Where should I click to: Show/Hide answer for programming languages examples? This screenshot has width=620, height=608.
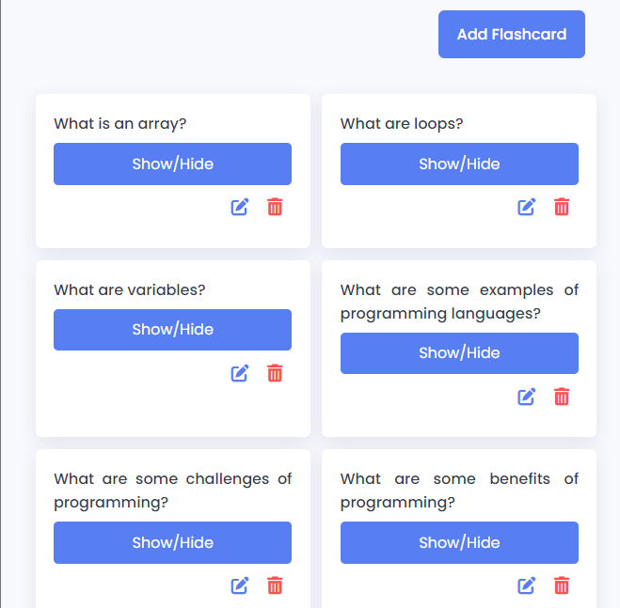click(459, 353)
